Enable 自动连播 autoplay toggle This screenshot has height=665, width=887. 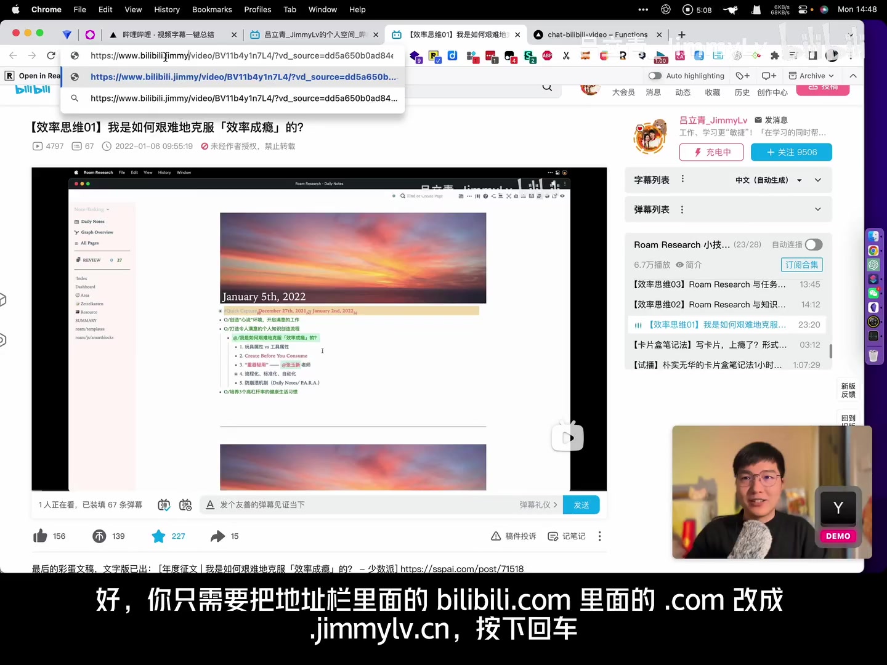coord(814,244)
